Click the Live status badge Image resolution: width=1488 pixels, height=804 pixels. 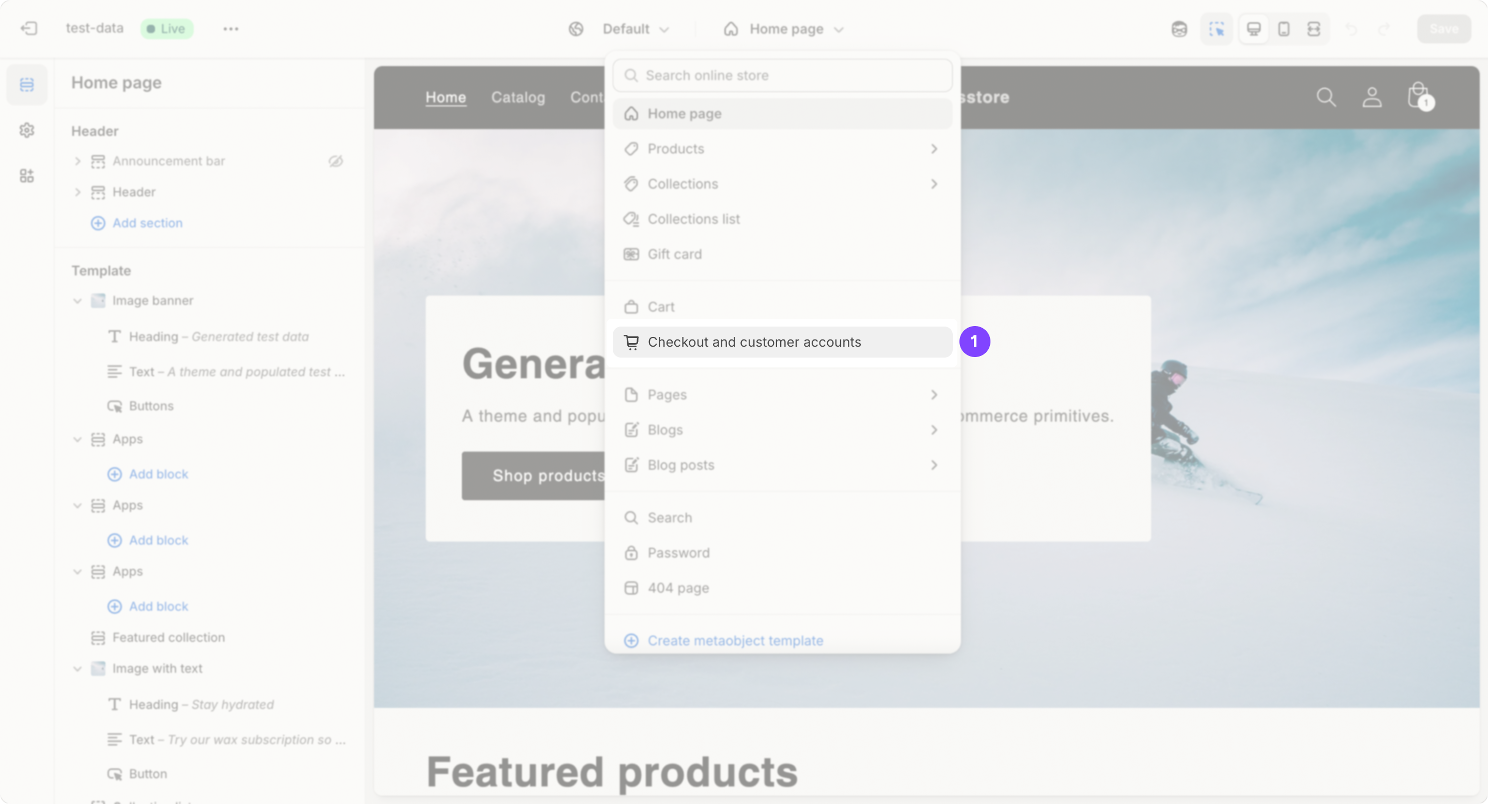[167, 28]
